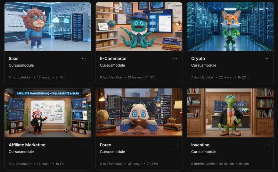Image resolution: width=278 pixels, height=172 pixels.
Task: Select the E-Commerce octopus thumbnail image
Action: pos(139,27)
